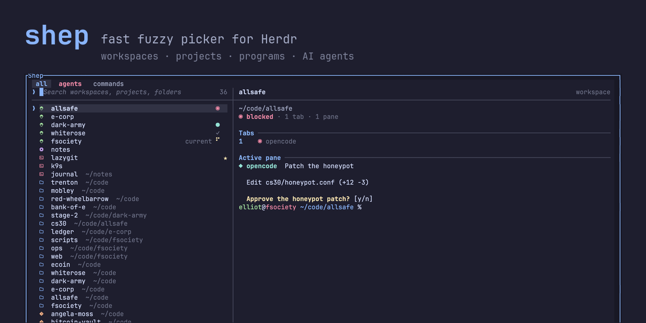
Task: Click the orange diamond icon beside angela-moss
Action: (x=41, y=314)
